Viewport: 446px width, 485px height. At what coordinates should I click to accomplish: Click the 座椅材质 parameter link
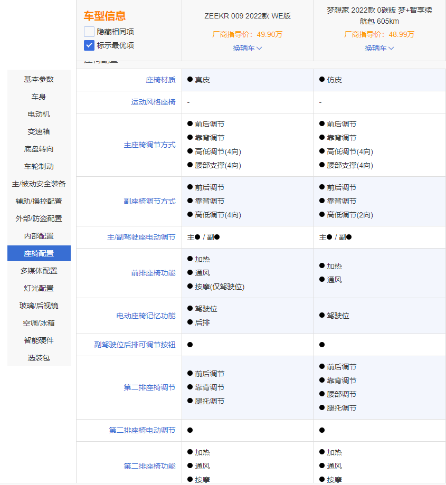click(160, 80)
